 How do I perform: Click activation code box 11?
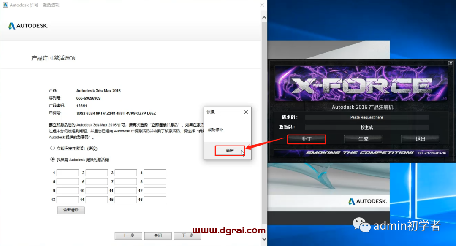(x=126, y=191)
